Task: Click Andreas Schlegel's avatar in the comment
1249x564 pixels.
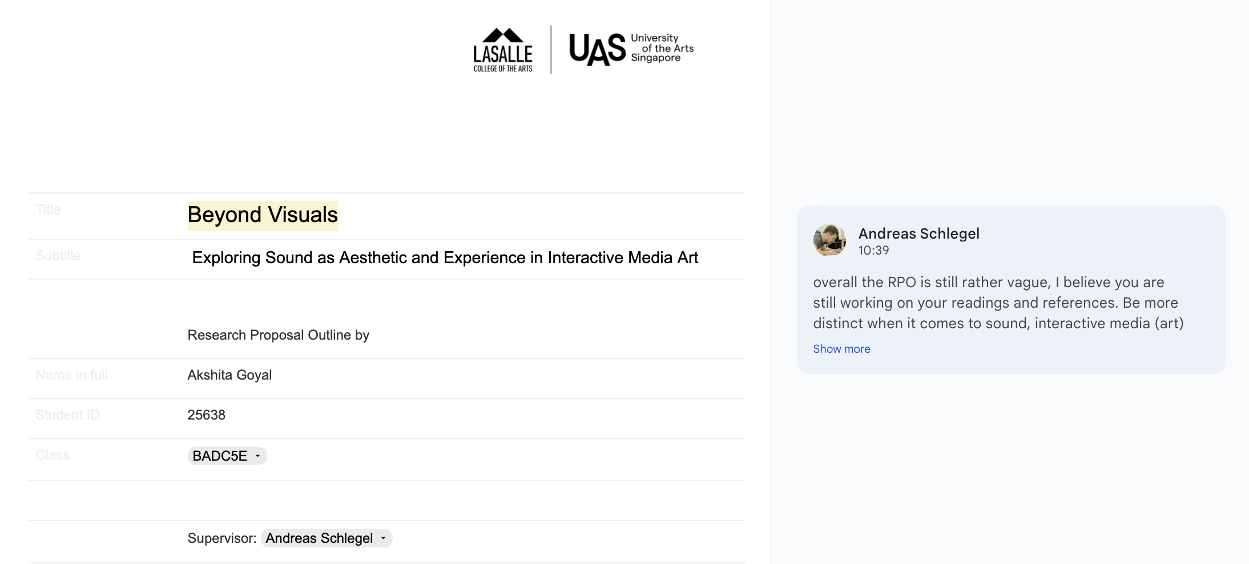Action: click(x=829, y=240)
